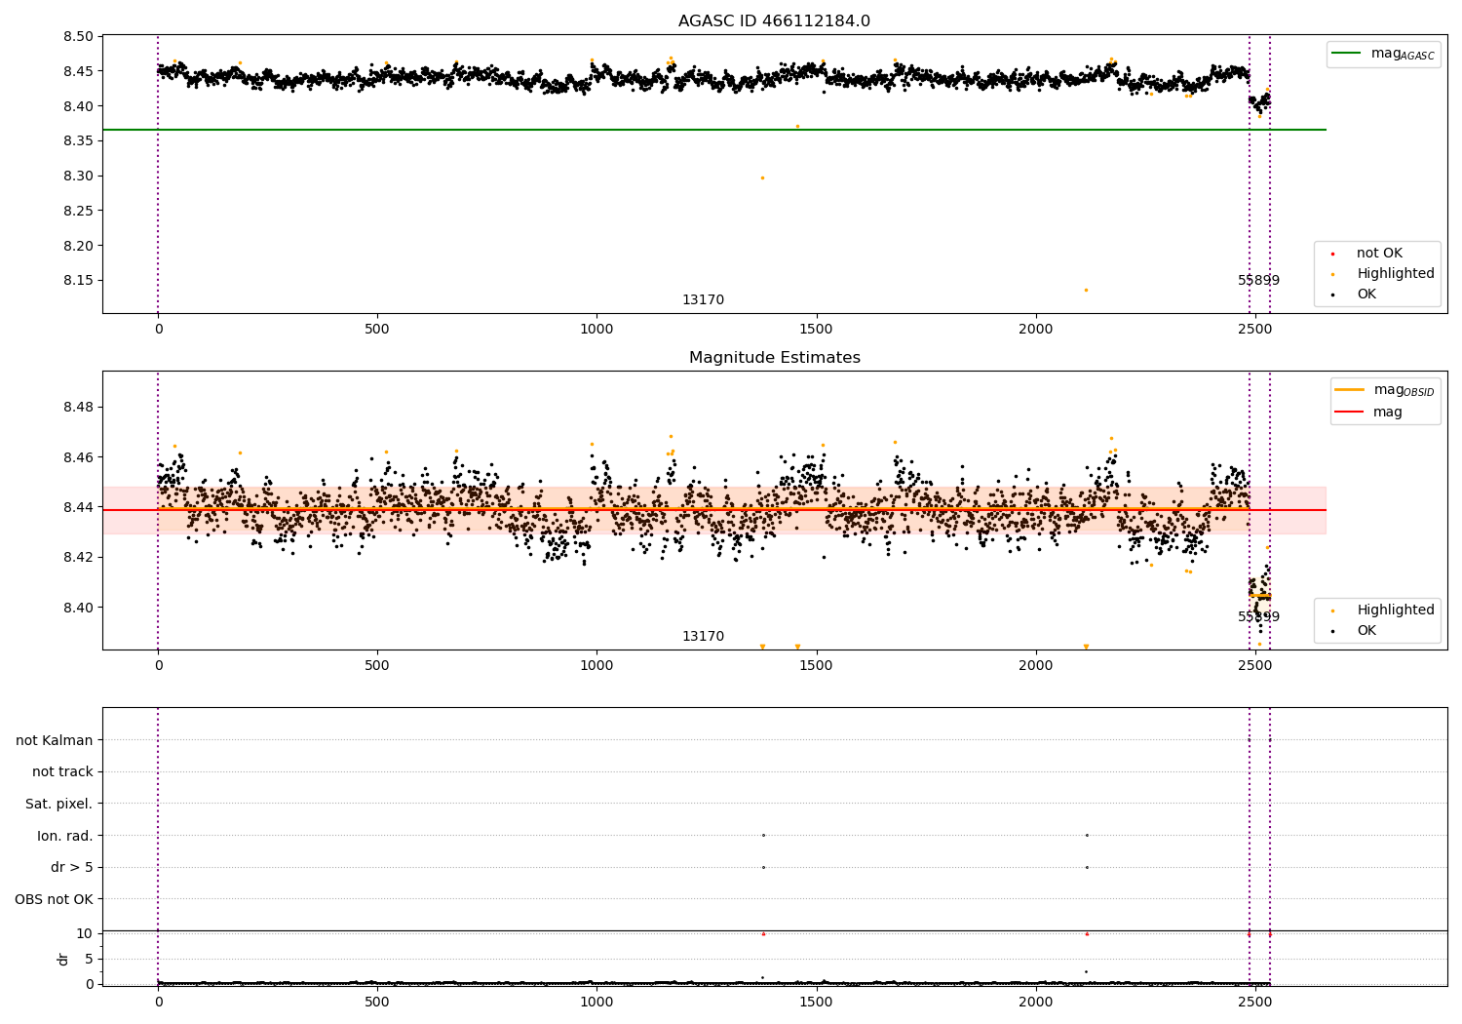This screenshot has height=1024, width=1462.
Task: Click the 'Magnitude Estimates' plot title
Action: (774, 358)
